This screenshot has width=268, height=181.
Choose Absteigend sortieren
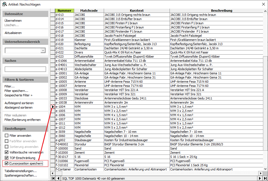coord(18,107)
